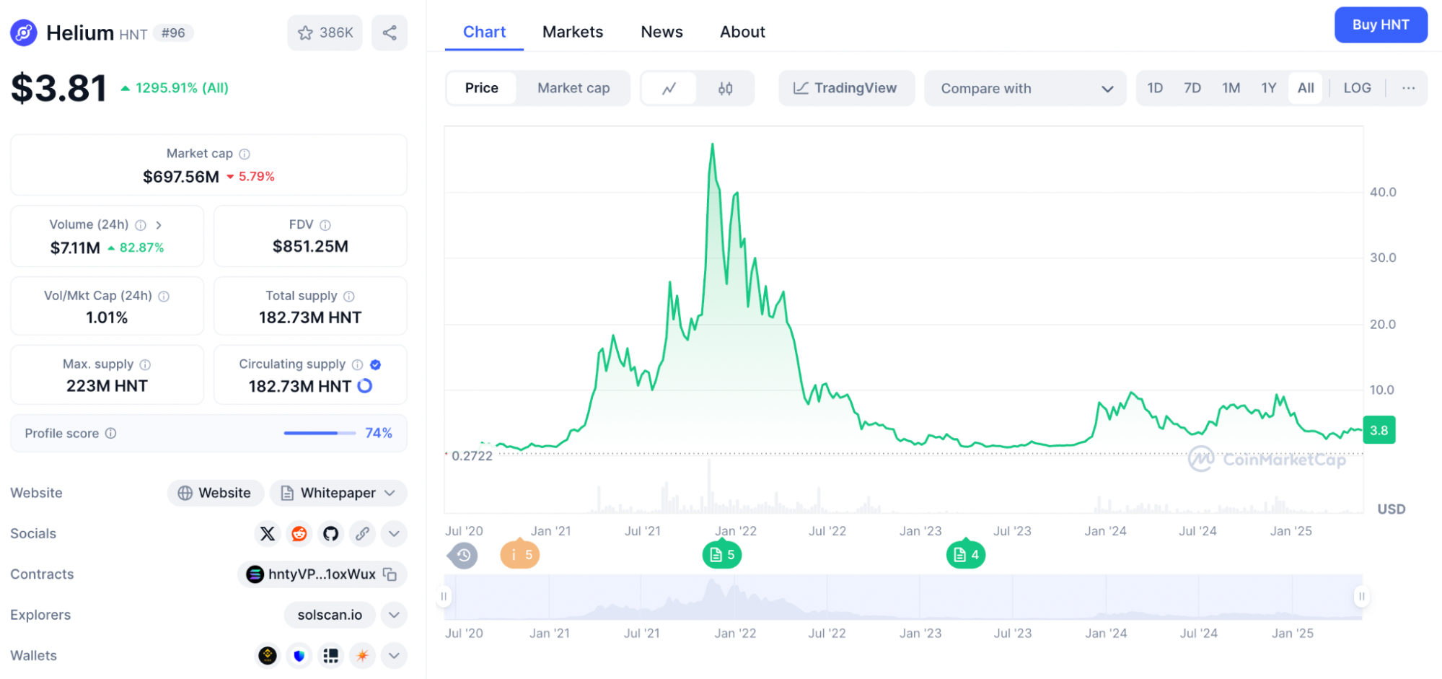Click the #96 rank badge
This screenshot has height=679, width=1442.
coord(173,32)
